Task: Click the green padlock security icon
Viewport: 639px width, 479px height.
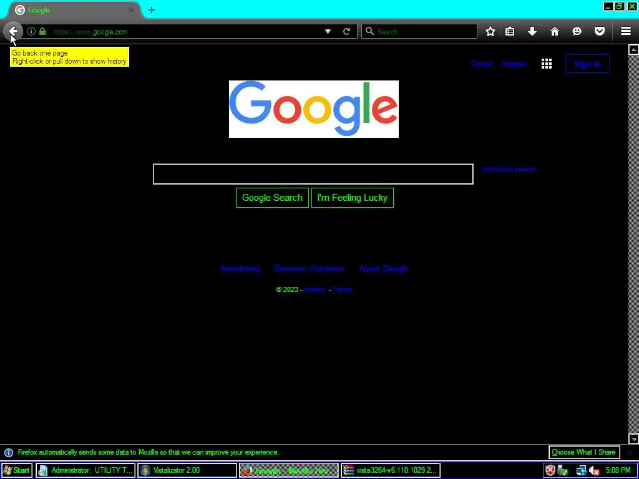Action: point(42,31)
